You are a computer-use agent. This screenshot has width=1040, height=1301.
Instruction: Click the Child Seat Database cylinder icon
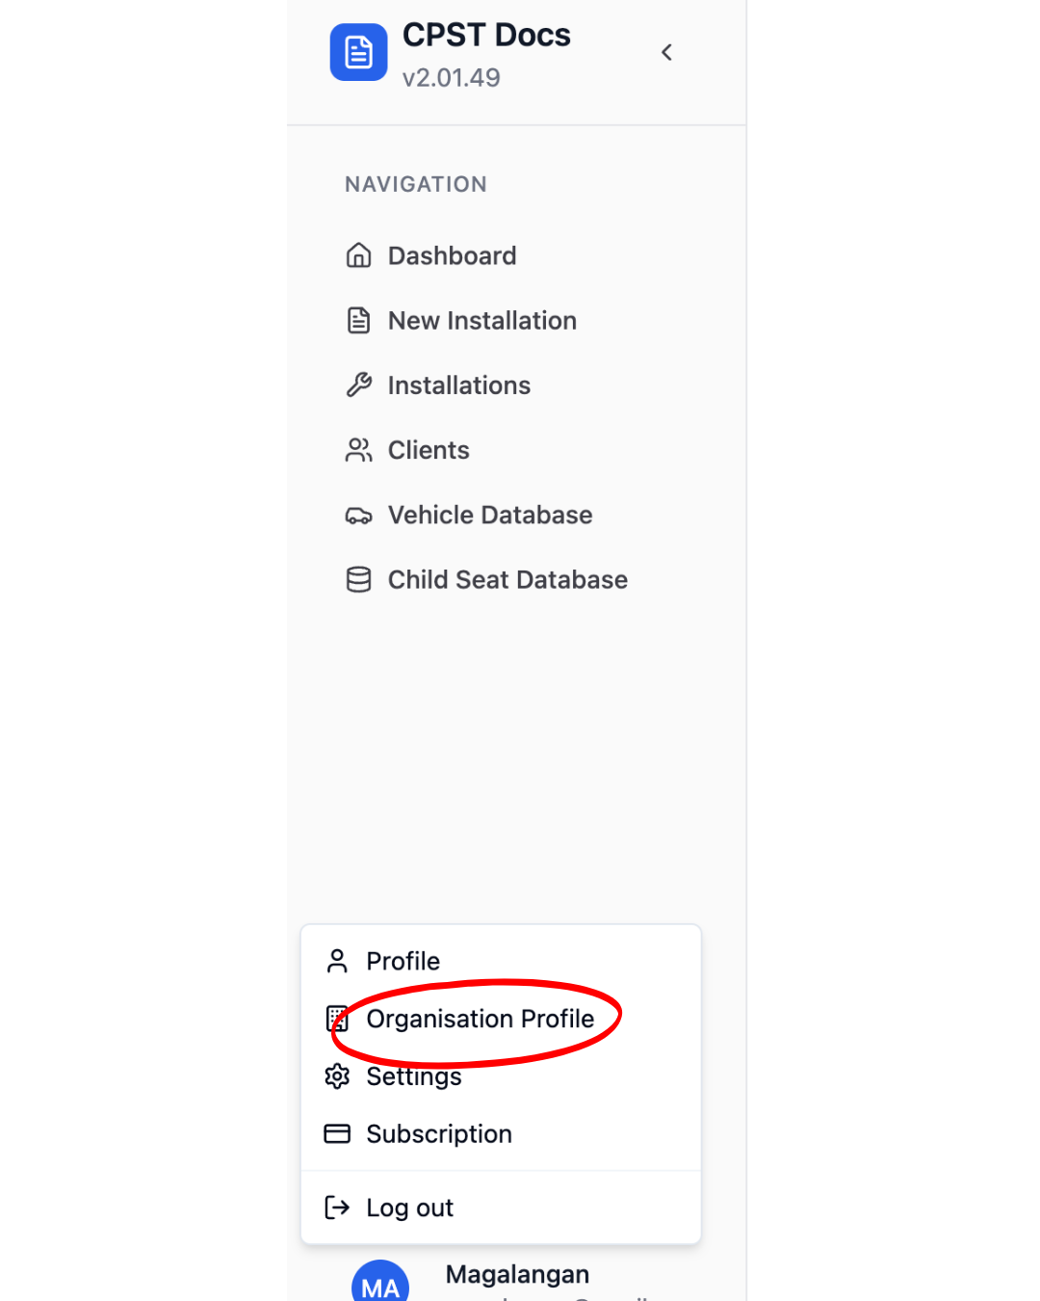point(358,579)
